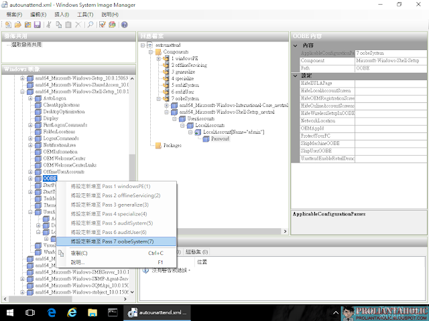Expand the FirstLogonCommands node

pos(30,125)
